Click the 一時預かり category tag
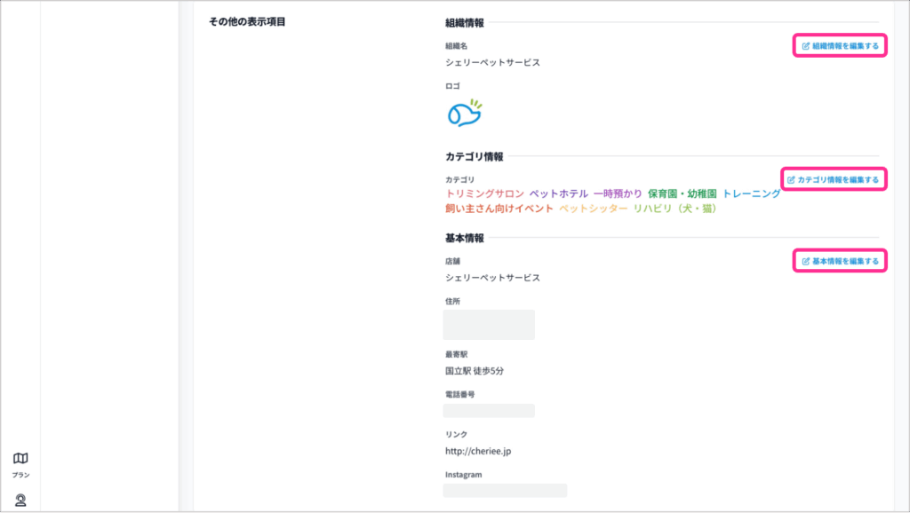Viewport: 910px width, 513px height. pos(618,193)
